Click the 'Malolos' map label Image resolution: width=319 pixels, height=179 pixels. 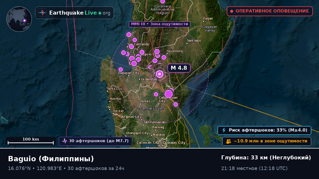coord(159,135)
